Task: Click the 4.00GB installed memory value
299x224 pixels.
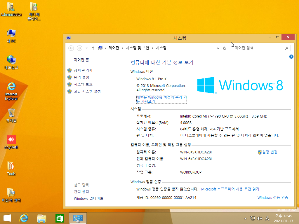Action: (186, 123)
